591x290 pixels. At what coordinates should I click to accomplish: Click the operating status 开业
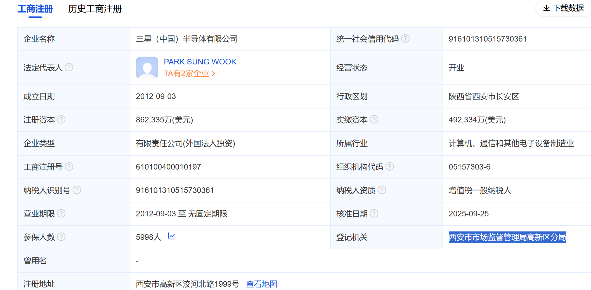[456, 67]
